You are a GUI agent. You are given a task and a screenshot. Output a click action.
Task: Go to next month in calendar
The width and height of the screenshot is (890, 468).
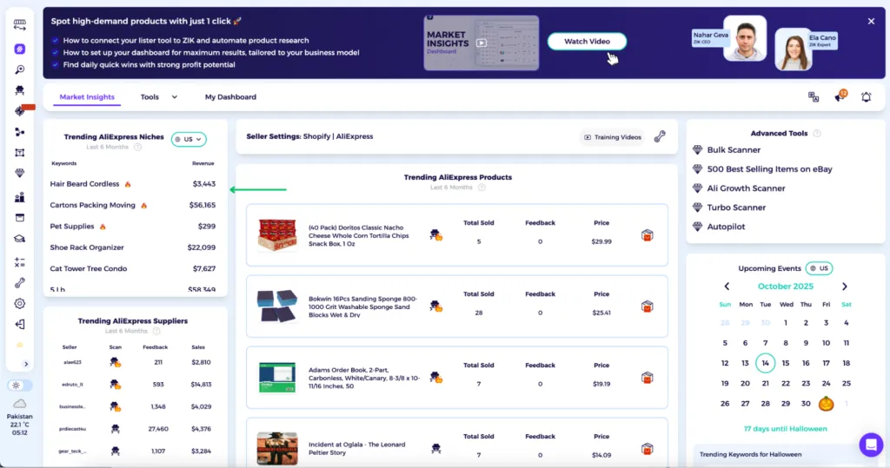coord(845,287)
